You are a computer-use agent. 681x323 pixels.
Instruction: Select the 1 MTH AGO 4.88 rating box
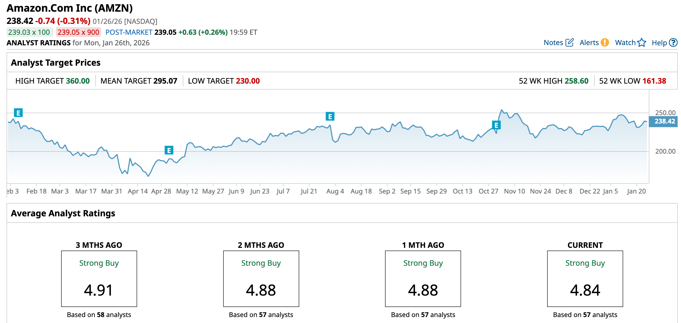point(423,279)
